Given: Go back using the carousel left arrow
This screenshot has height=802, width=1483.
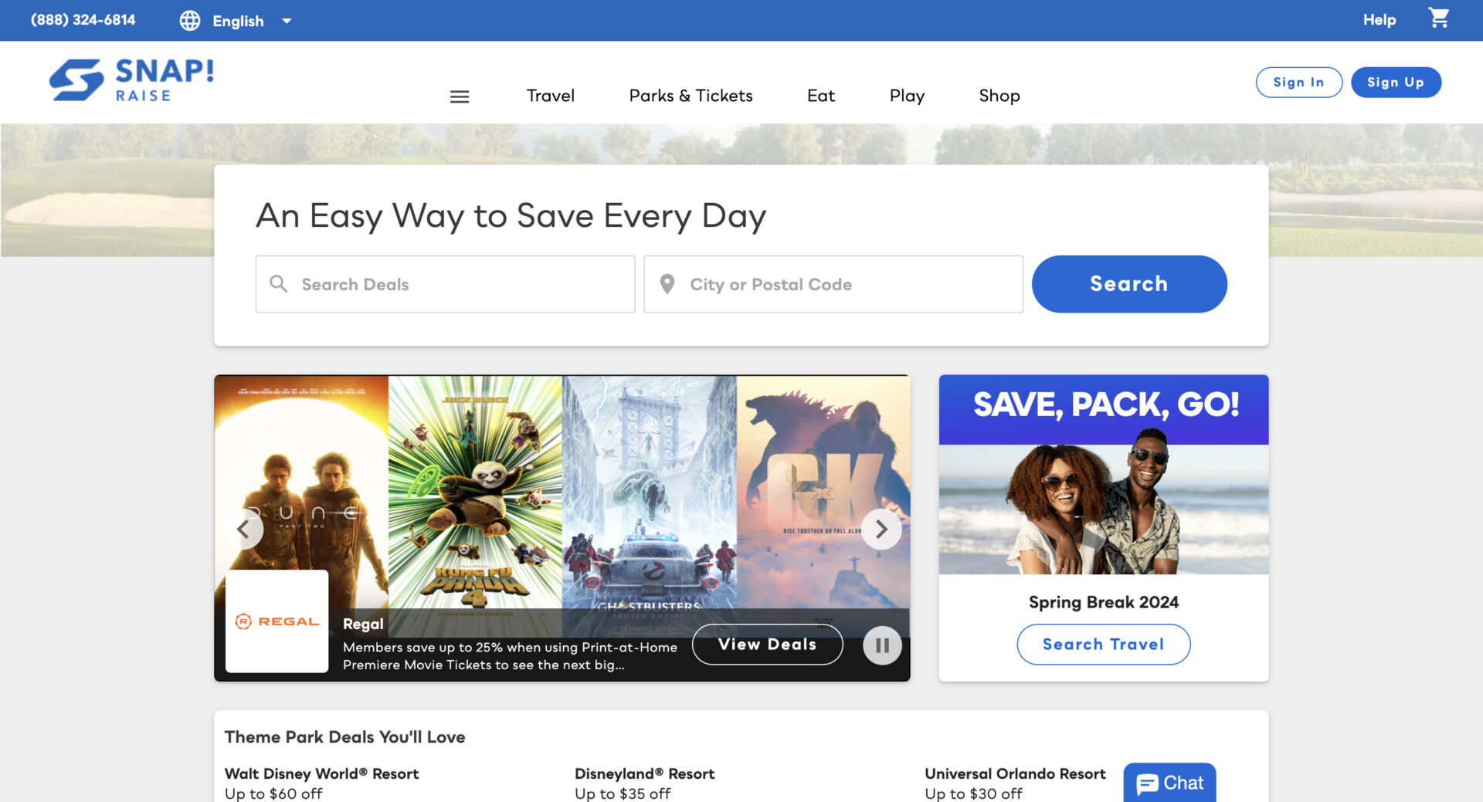Looking at the screenshot, I should [x=244, y=529].
